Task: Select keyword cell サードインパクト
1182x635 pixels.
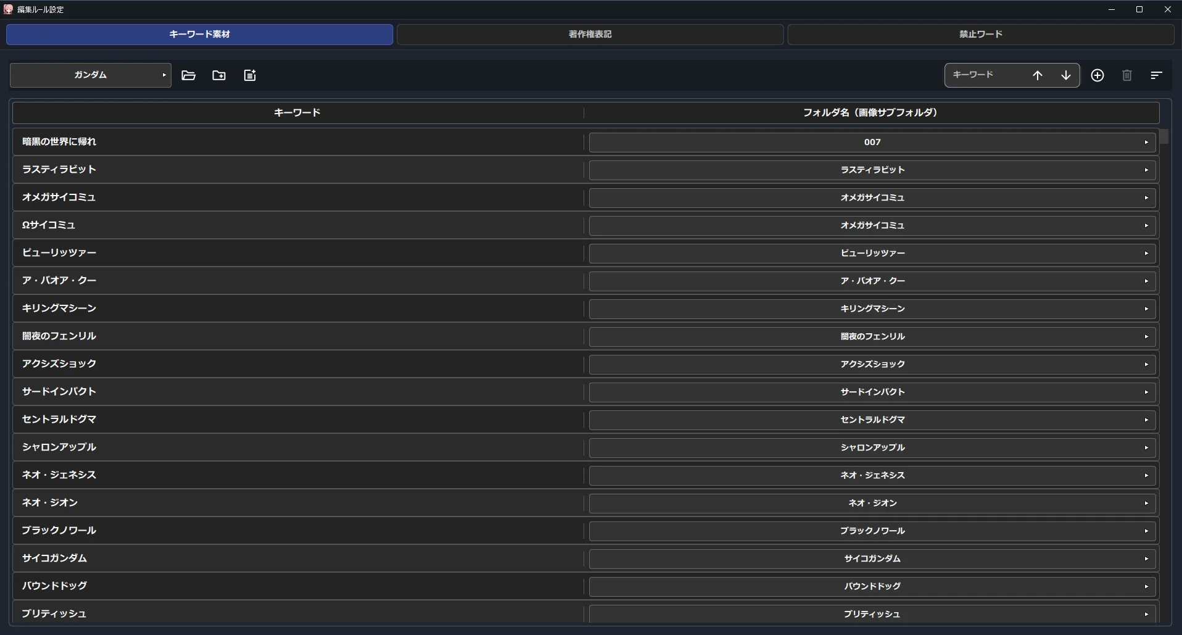Action: pos(298,392)
